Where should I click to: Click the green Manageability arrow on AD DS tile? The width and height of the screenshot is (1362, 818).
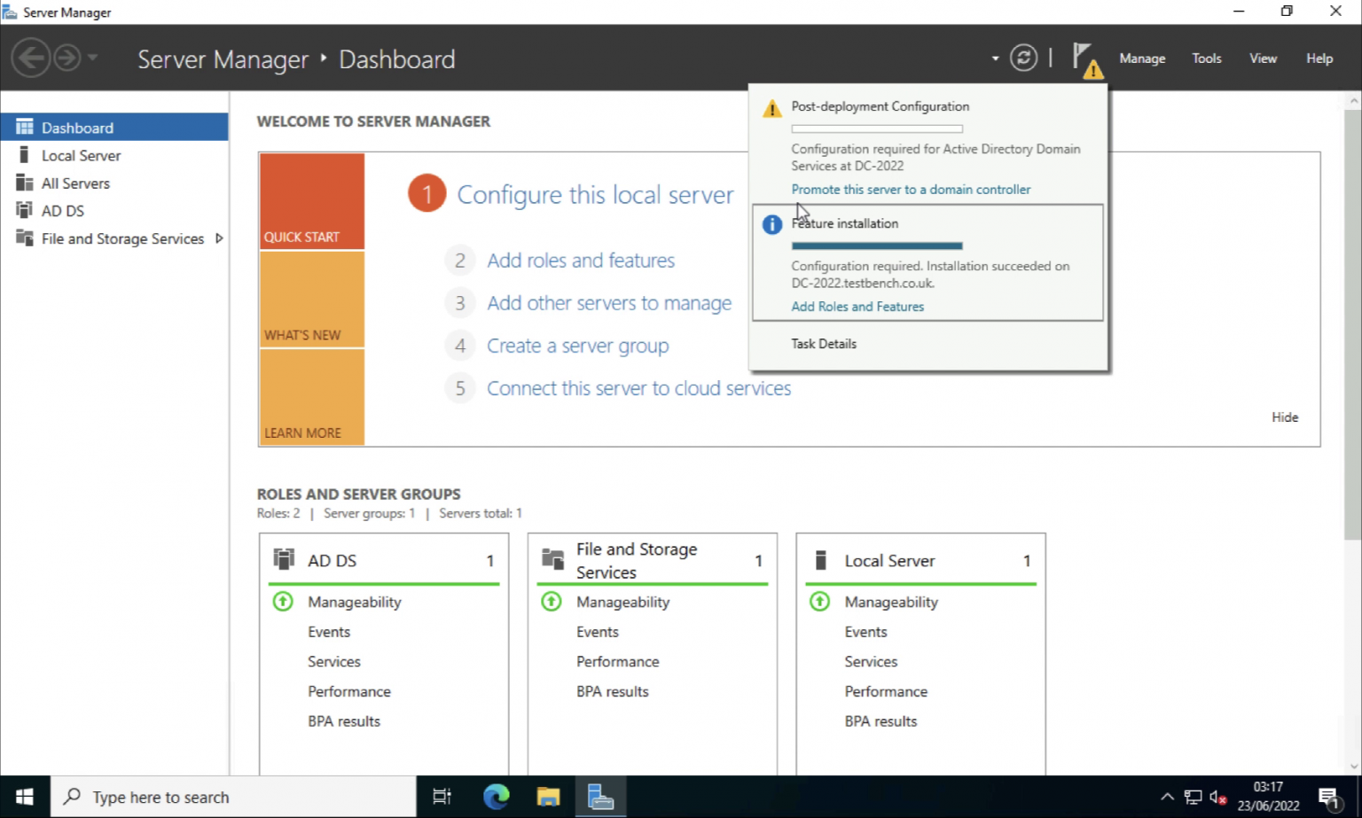coord(283,601)
